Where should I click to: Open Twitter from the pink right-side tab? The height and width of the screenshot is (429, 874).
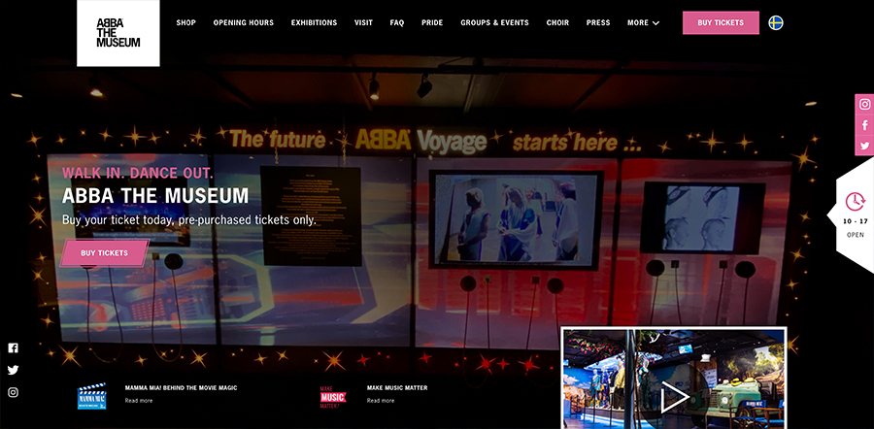point(864,146)
